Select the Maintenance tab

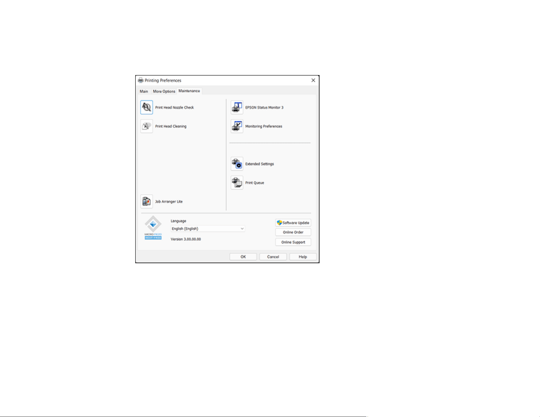point(189,91)
